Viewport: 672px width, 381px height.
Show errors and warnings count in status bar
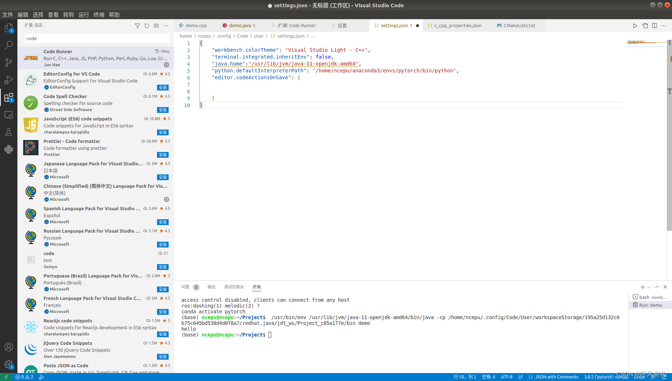(24, 377)
